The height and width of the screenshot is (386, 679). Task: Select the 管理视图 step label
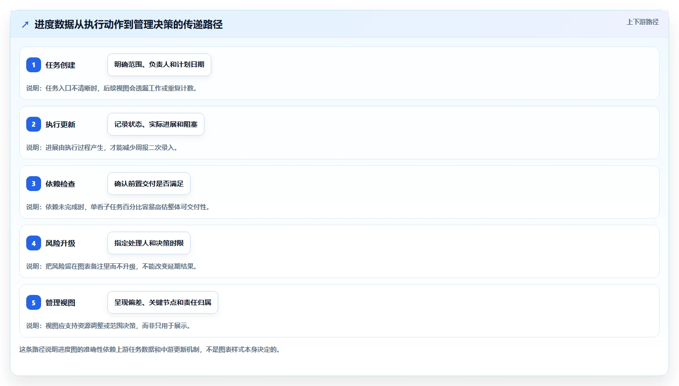coord(60,302)
